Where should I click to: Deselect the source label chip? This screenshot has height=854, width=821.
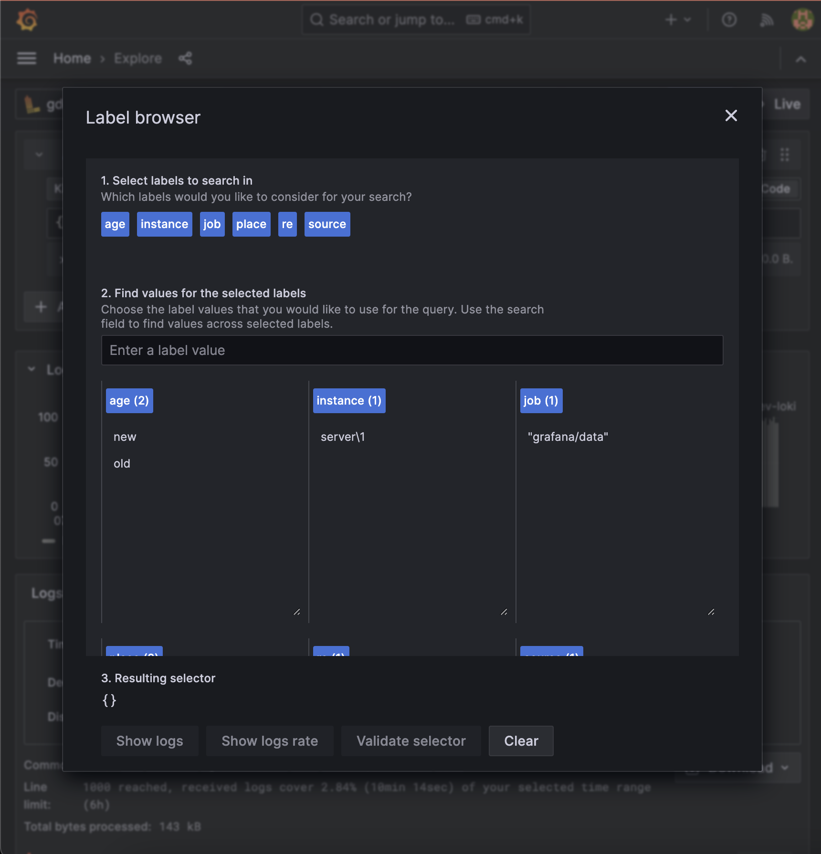pos(327,224)
